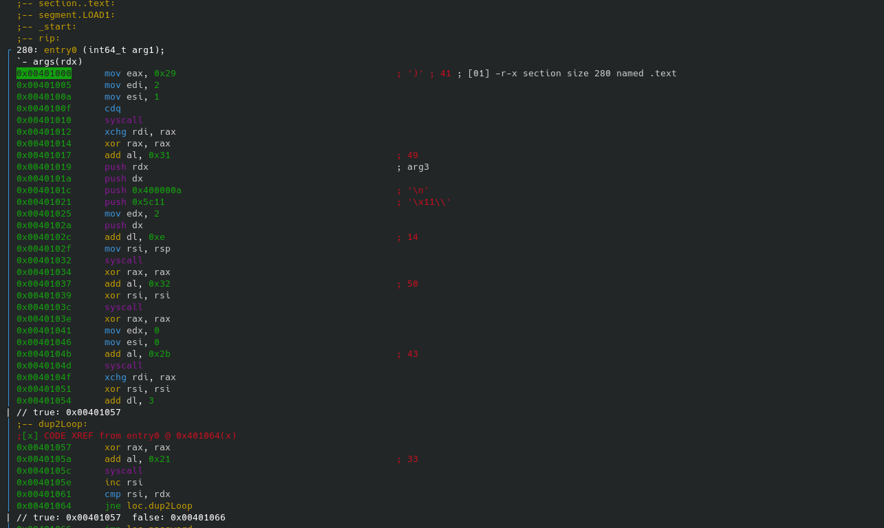Screen dimensions: 884x528
Task: Select the _start label
Action: point(58,26)
